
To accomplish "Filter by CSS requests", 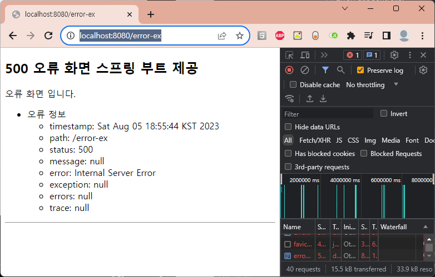I will point(353,140).
